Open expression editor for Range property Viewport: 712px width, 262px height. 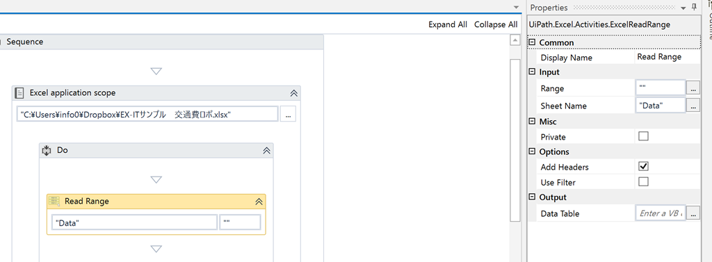693,88
